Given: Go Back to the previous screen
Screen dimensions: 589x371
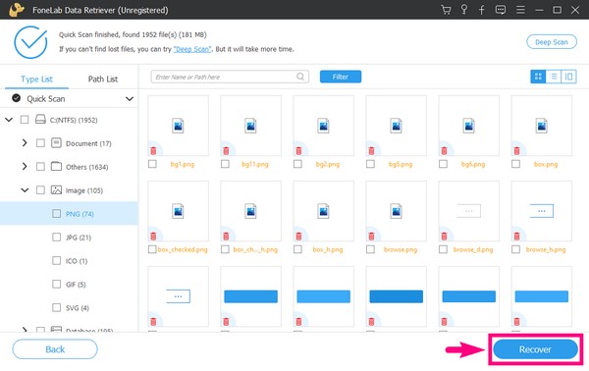Looking at the screenshot, I should coord(55,349).
